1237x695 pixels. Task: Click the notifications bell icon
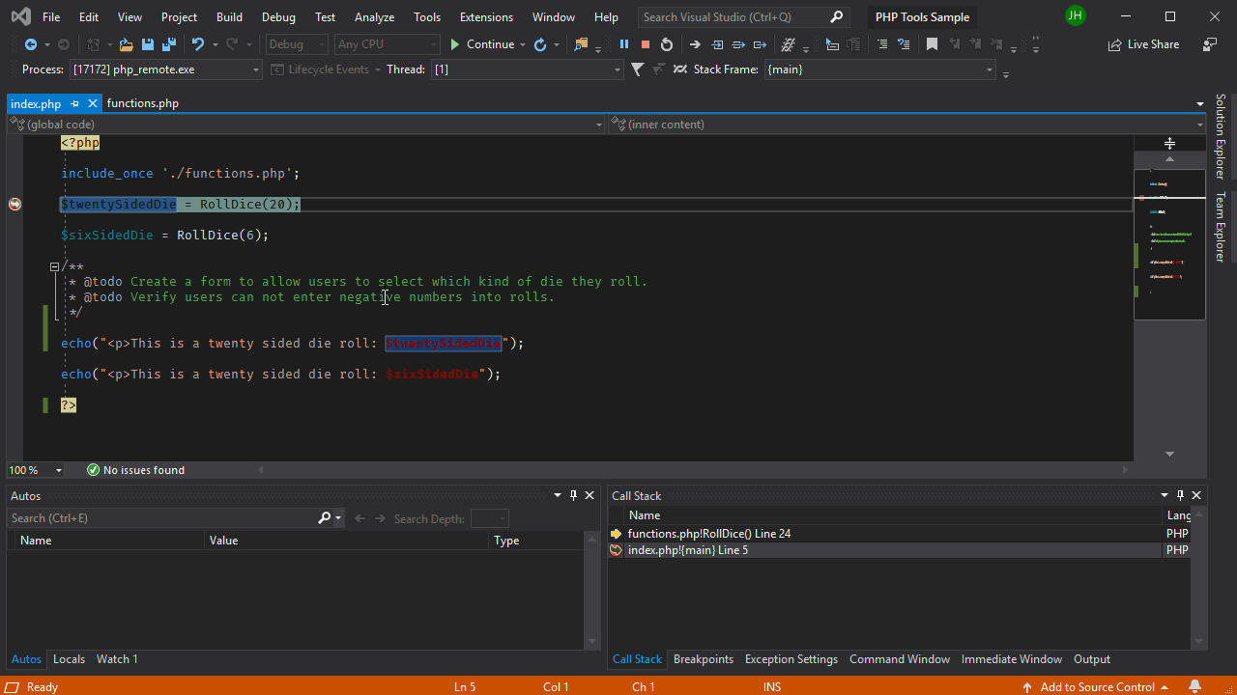click(1195, 686)
